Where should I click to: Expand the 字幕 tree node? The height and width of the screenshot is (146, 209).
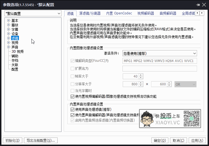click(9, 29)
